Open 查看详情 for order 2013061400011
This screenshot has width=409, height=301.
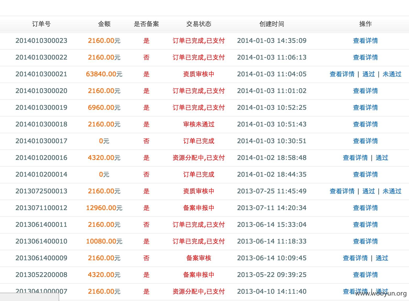(x=365, y=225)
